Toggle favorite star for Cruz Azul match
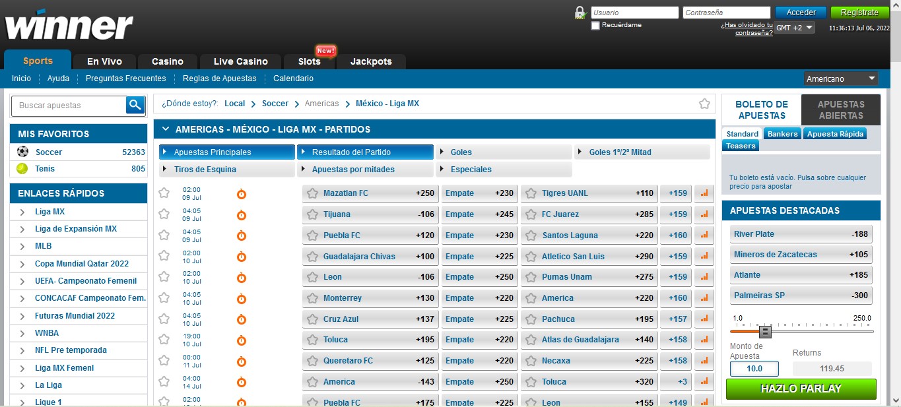This screenshot has height=407, width=901. click(164, 319)
